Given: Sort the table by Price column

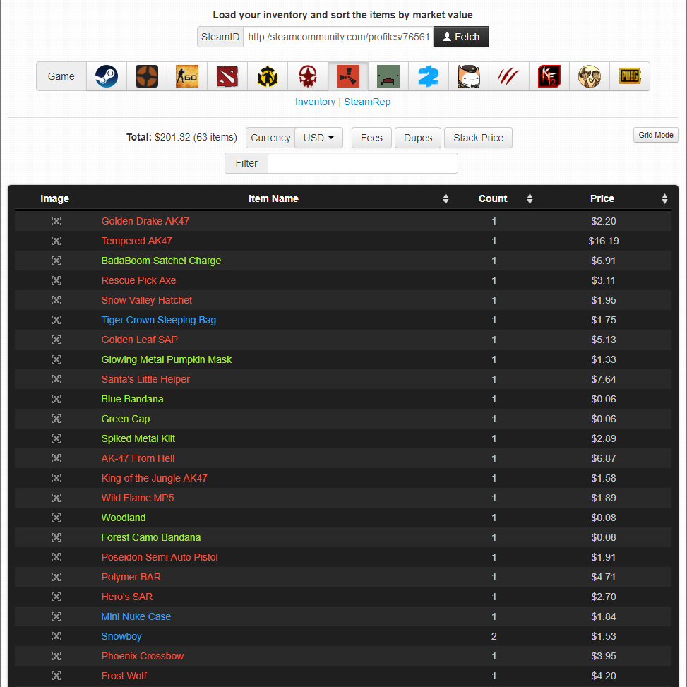Looking at the screenshot, I should pos(602,198).
